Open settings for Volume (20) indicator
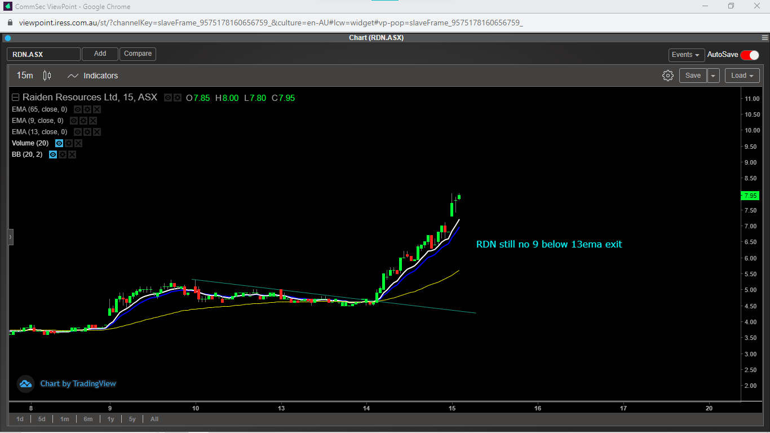Screen dimensions: 770x433 tap(69, 143)
